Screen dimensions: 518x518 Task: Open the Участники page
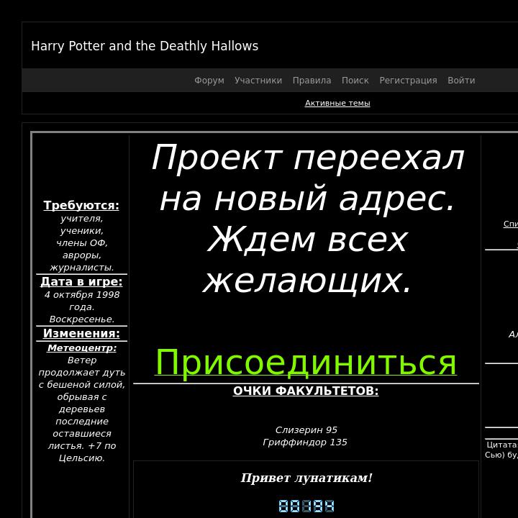click(258, 81)
